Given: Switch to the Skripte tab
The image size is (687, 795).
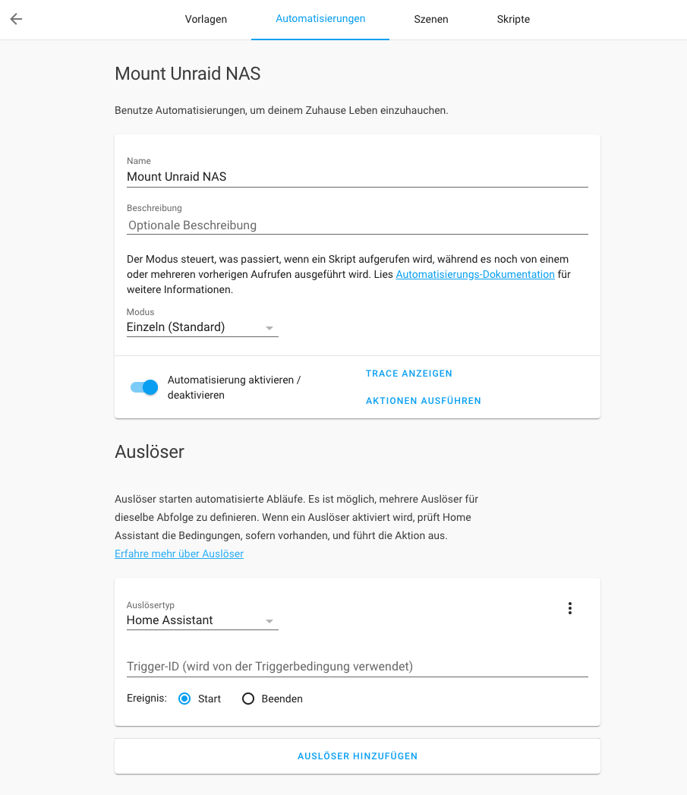Looking at the screenshot, I should coord(513,19).
